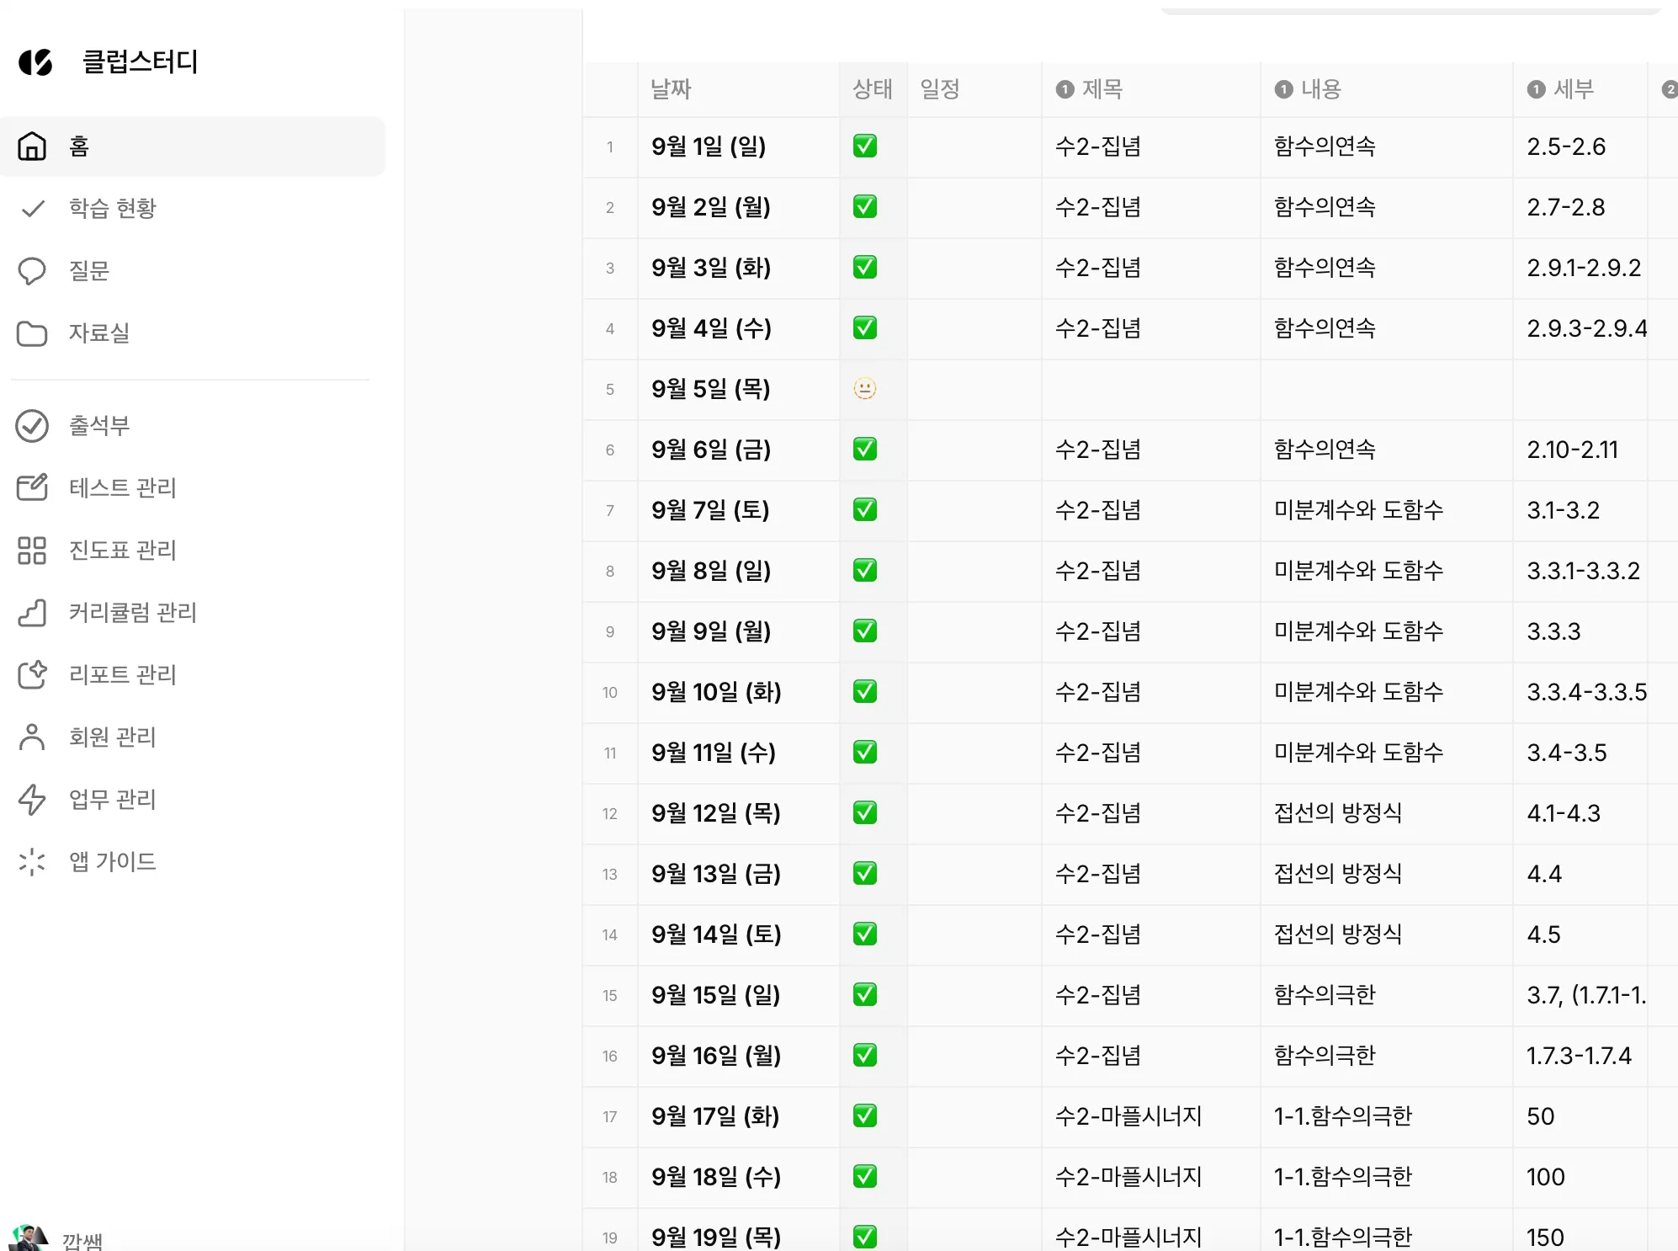Screen dimensions: 1678x1251
Task: Click the 질문 speech bubble icon
Action: point(32,271)
